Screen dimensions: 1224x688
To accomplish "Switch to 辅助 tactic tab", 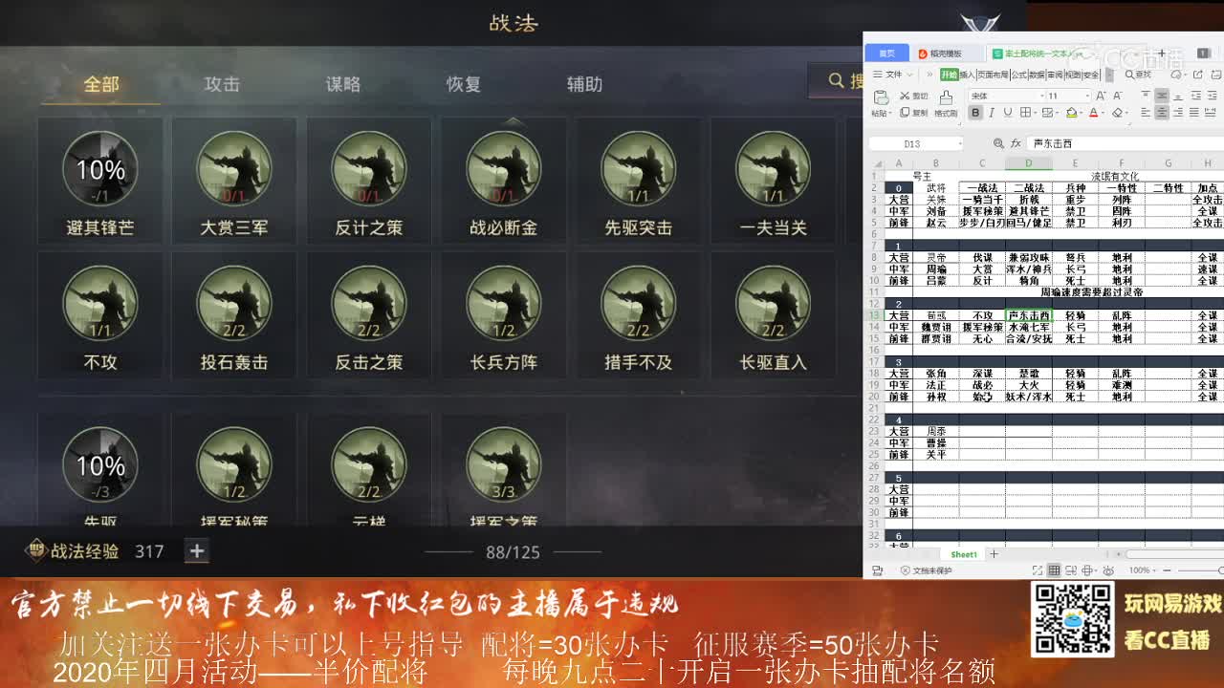I will click(584, 84).
